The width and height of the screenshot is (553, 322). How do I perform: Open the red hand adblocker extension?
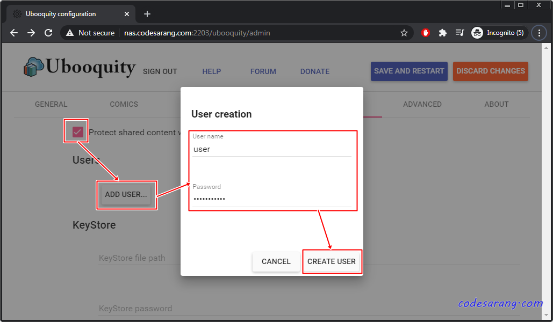pos(425,33)
